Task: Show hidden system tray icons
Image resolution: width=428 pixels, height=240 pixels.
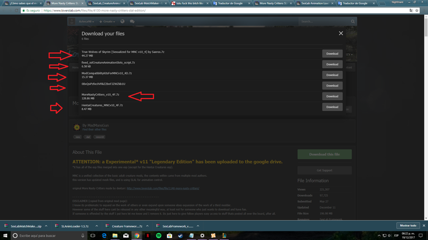Action: click(379, 235)
